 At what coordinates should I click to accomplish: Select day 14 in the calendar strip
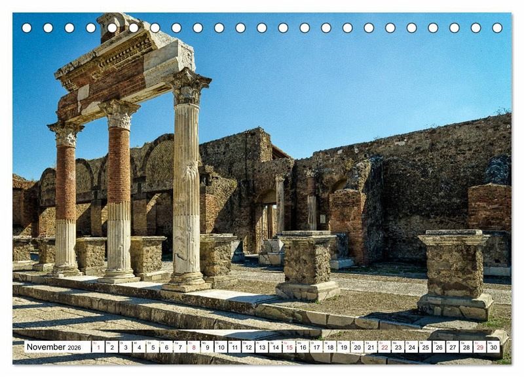(275, 347)
